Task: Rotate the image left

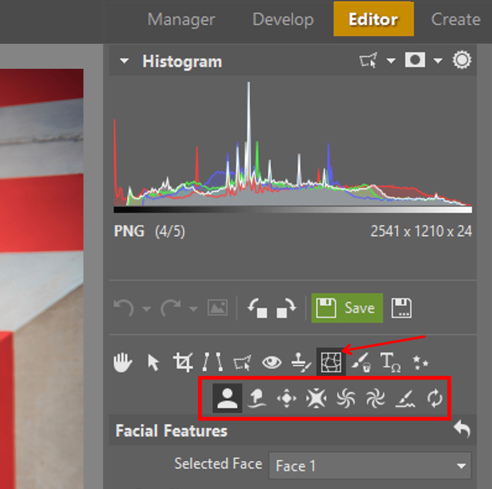Action: click(257, 308)
